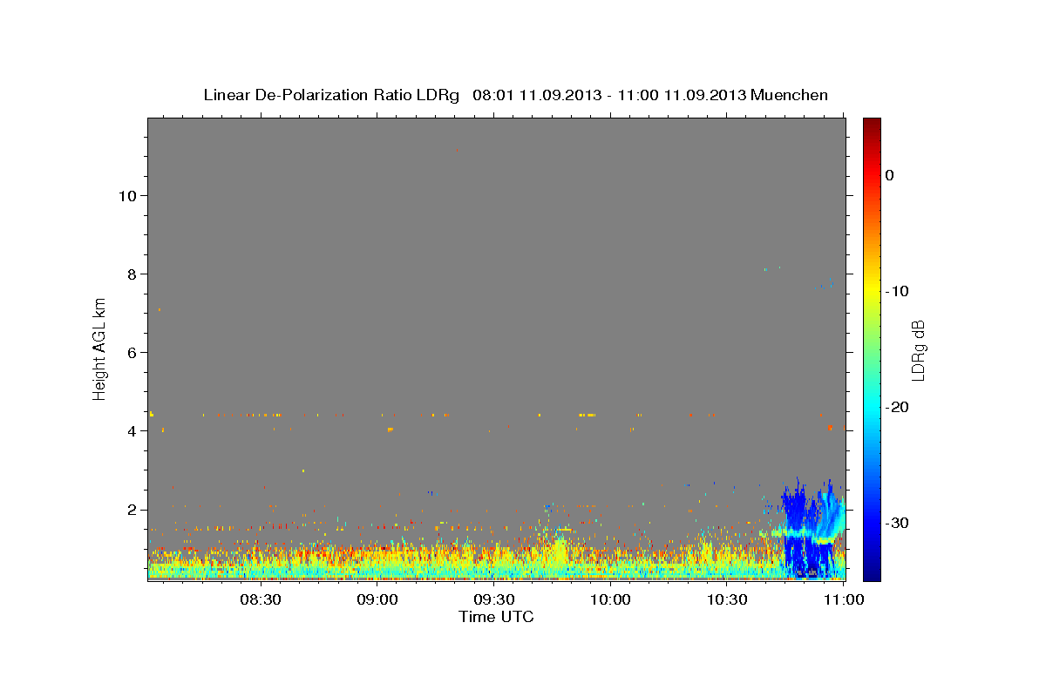Click the 10:00 time tick label
The height and width of the screenshot is (697, 1046).
click(x=611, y=599)
